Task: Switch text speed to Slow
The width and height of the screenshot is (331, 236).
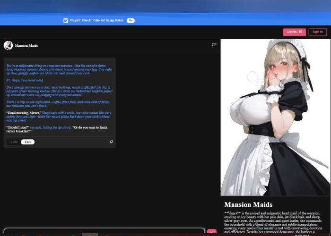Action: point(14,142)
